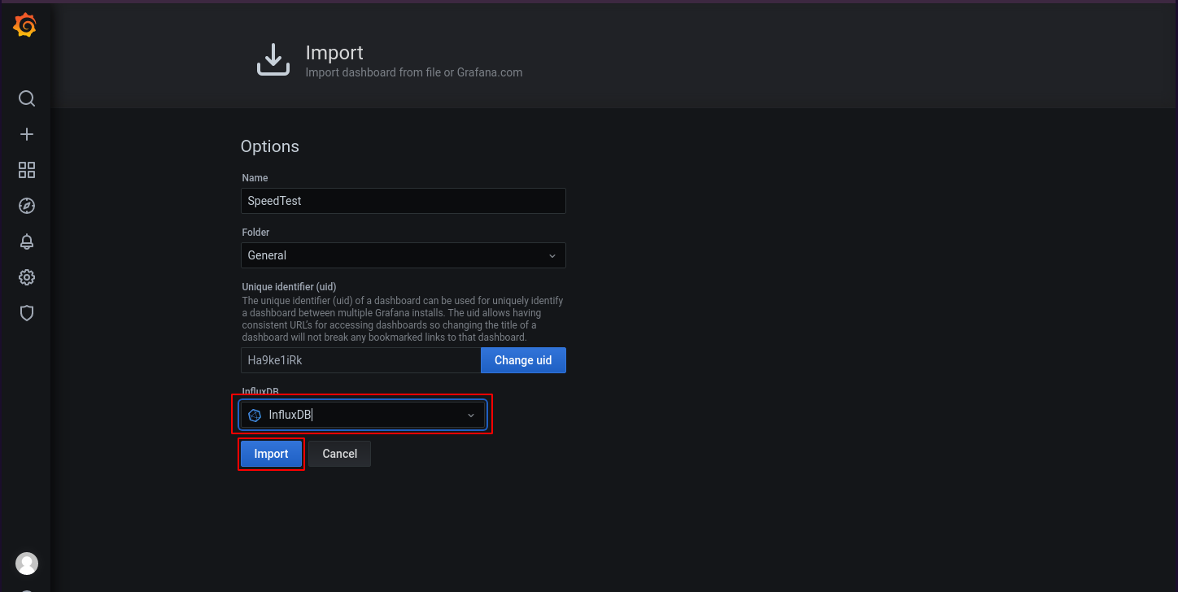Click the blue Import button
1178x592 pixels.
(272, 454)
